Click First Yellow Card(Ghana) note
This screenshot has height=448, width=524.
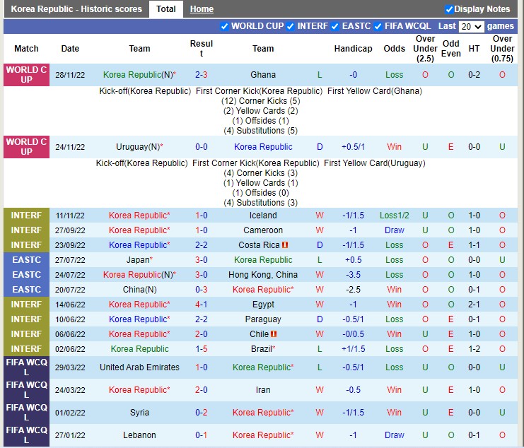(x=374, y=91)
